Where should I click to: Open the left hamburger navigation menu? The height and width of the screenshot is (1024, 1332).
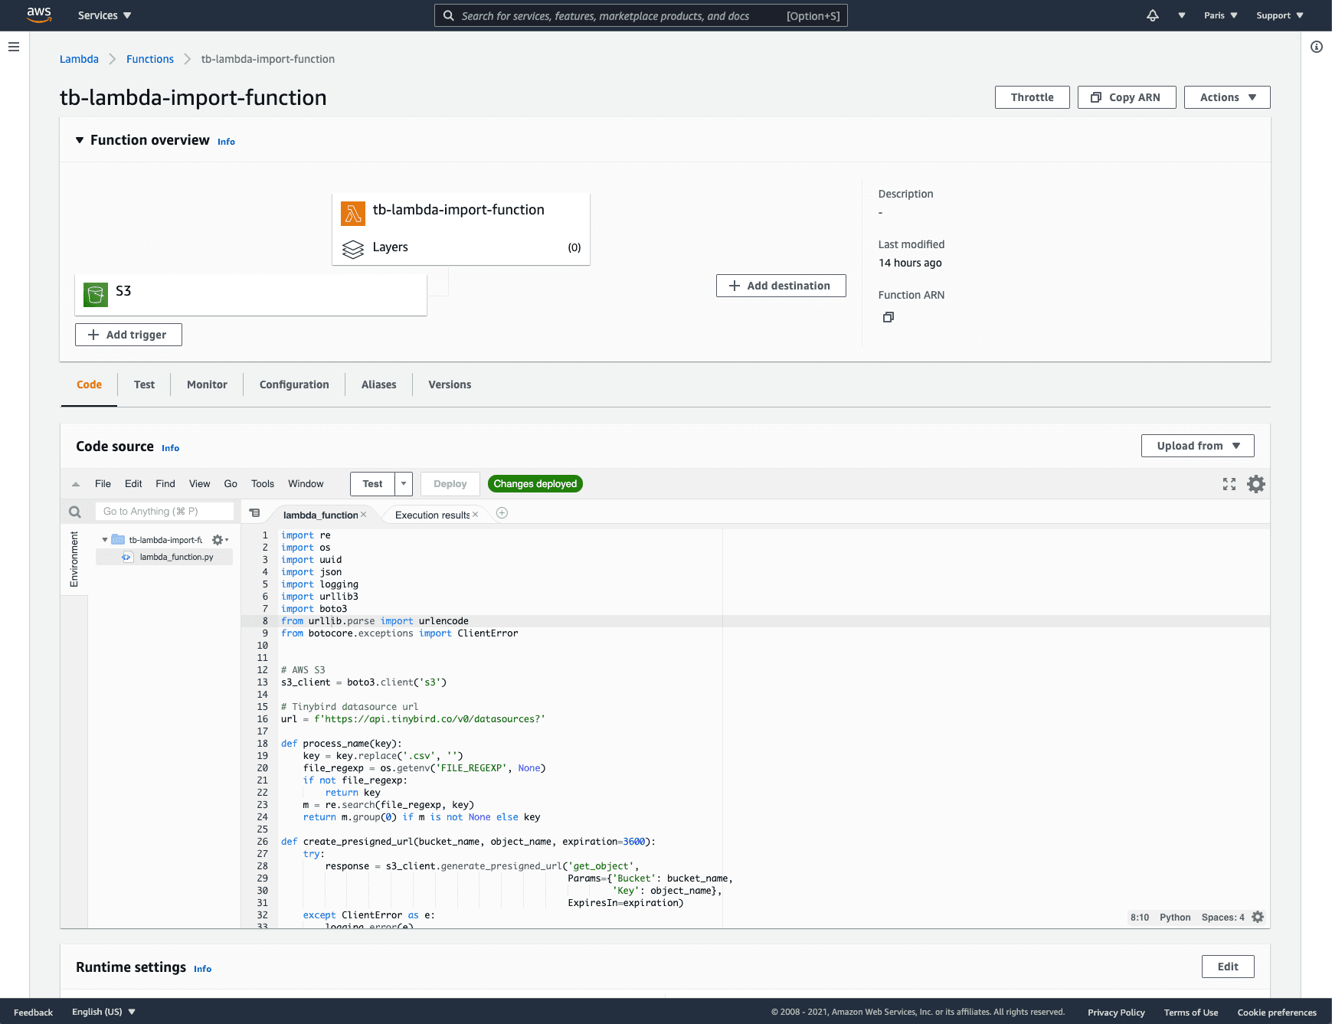(x=14, y=47)
